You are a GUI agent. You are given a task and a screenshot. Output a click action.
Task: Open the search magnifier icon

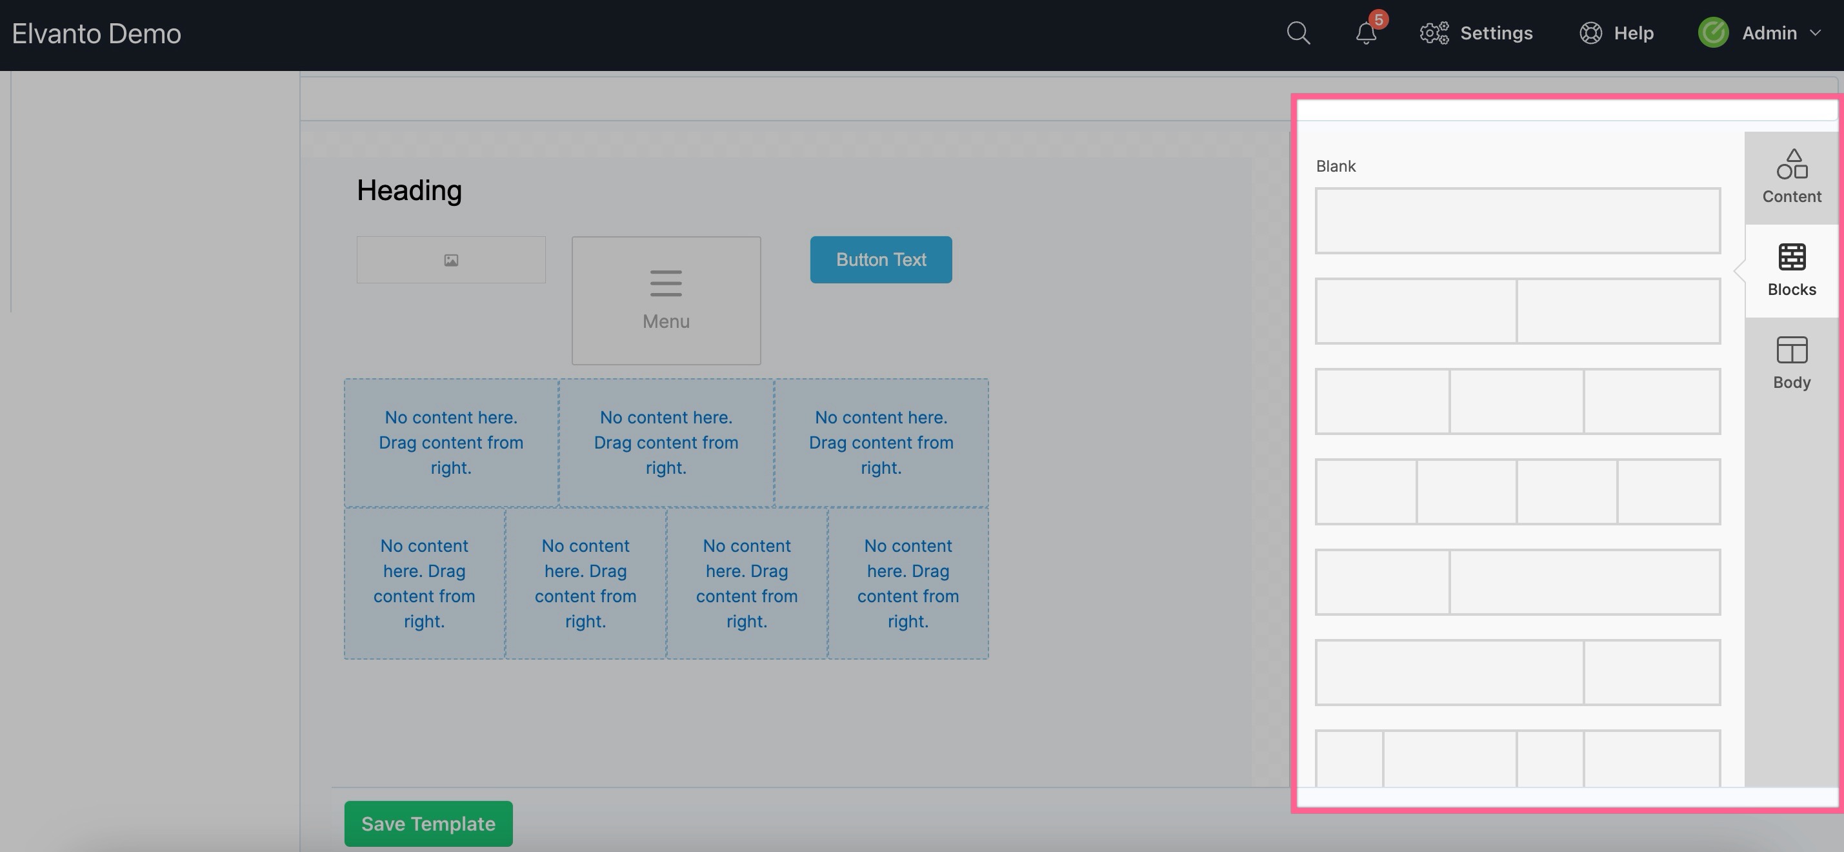(x=1298, y=33)
